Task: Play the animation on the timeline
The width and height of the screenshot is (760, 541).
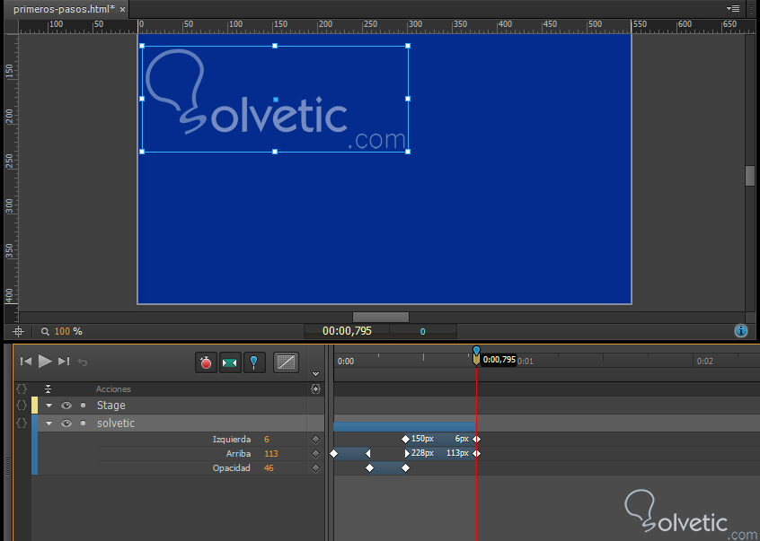Action: pyautogui.click(x=45, y=361)
